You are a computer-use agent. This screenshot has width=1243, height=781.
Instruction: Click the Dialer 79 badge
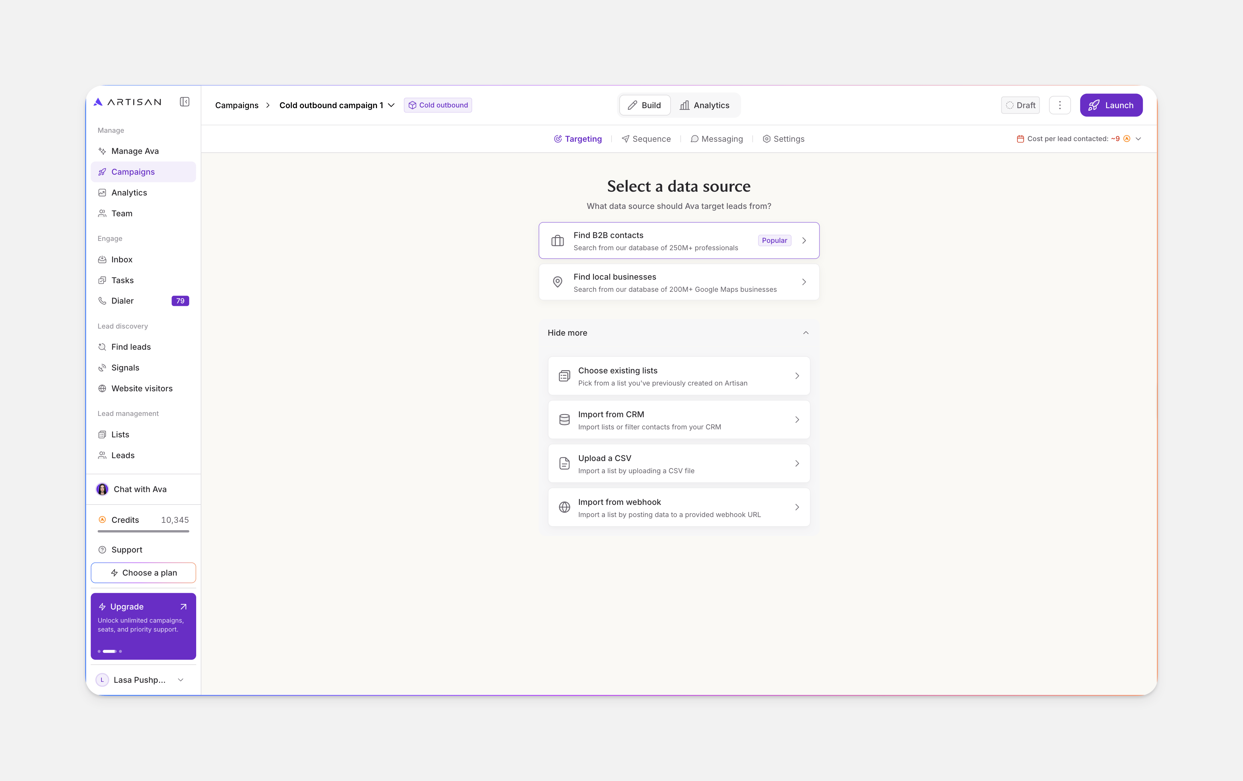pos(180,301)
